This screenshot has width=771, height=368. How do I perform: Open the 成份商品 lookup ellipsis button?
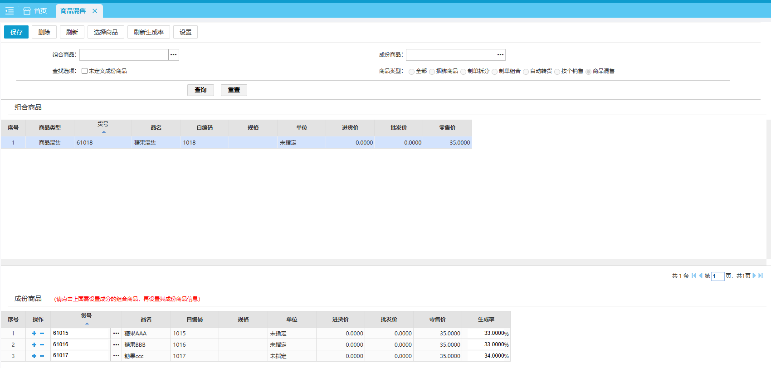(x=500, y=55)
